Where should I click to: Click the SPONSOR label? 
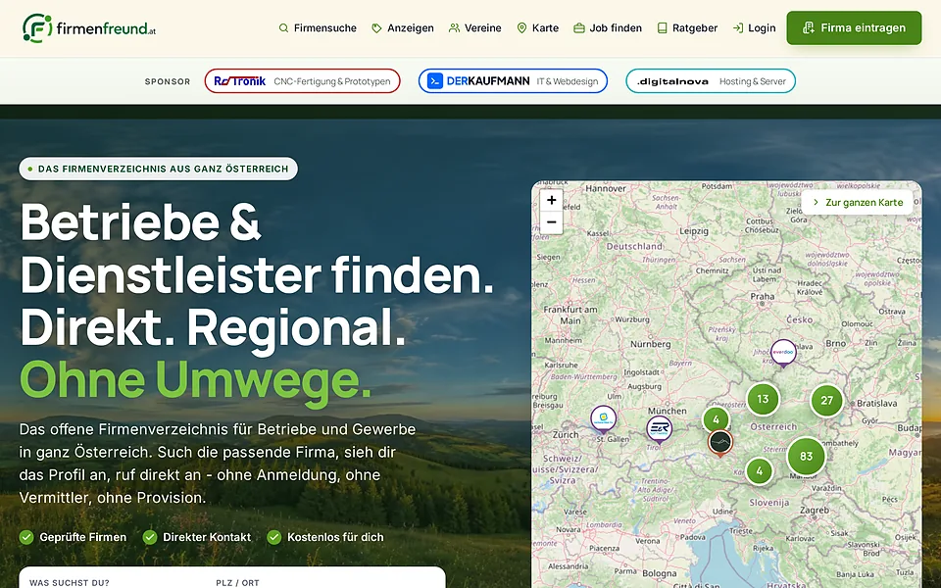(x=168, y=81)
